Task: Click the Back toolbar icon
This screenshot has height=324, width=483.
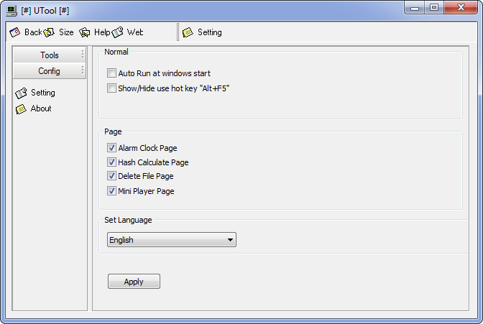Action: tap(15, 32)
